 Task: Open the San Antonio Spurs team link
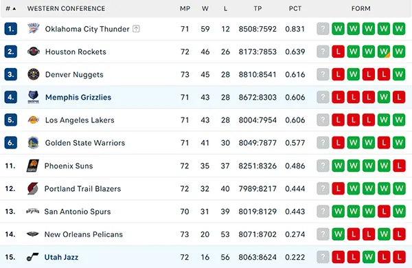(x=78, y=212)
